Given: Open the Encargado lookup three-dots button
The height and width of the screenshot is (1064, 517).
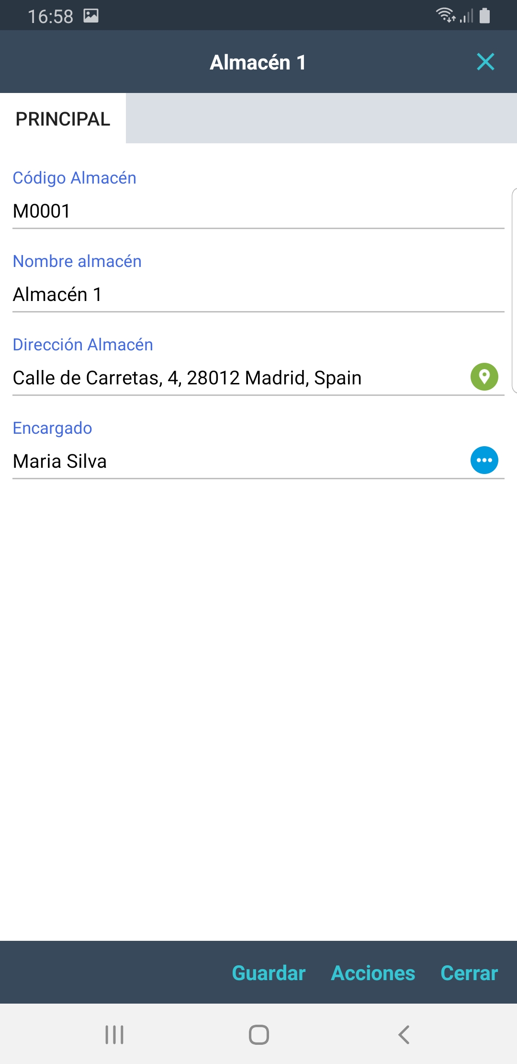Looking at the screenshot, I should point(484,460).
